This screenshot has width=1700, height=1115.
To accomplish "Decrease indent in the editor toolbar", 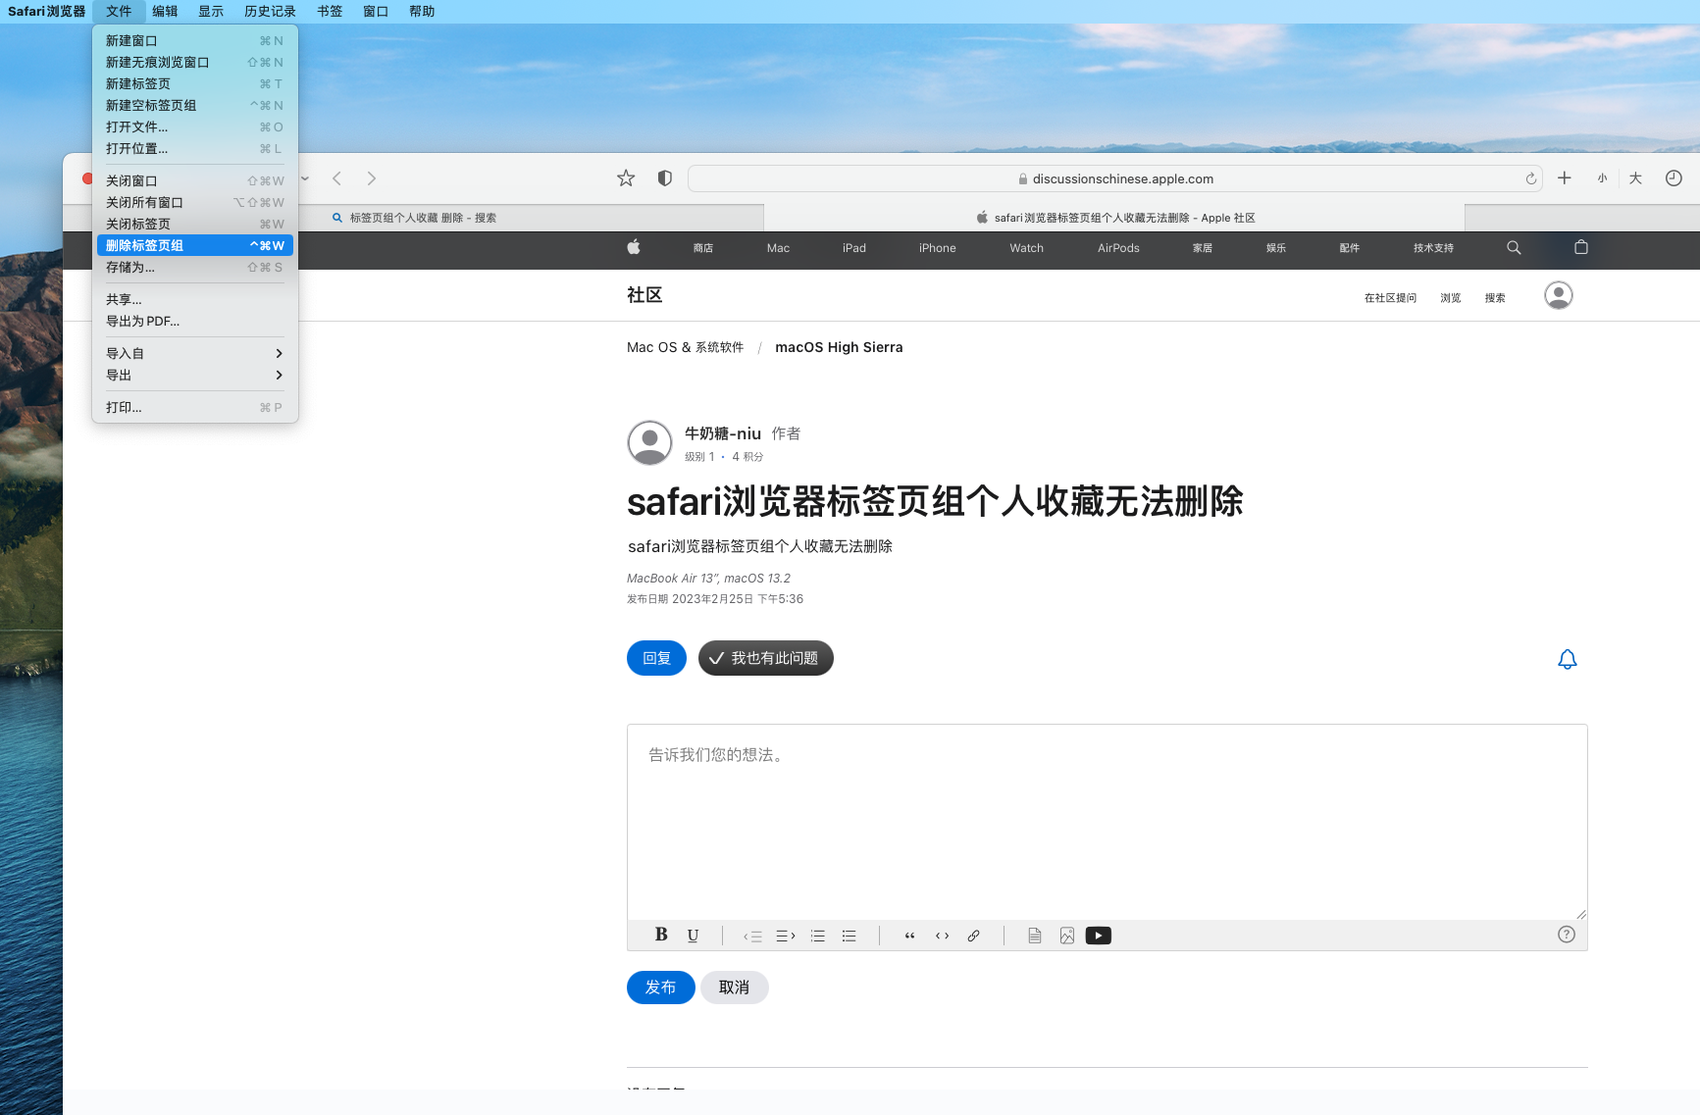I will pos(752,937).
